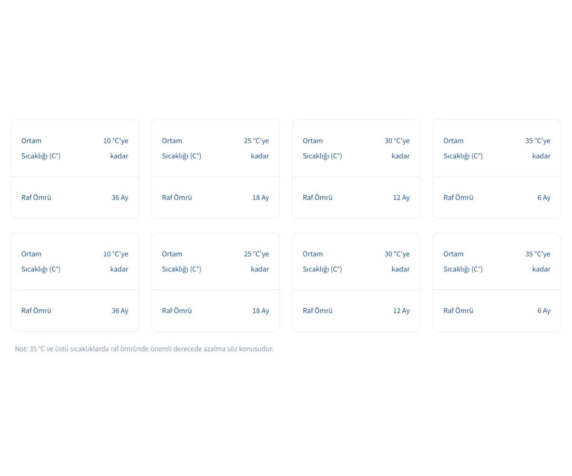Image resolution: width=572 pixels, height=476 pixels.
Task: Click 'Raf Ömrü' label in top-row 10 °C card
Action: tap(36, 198)
